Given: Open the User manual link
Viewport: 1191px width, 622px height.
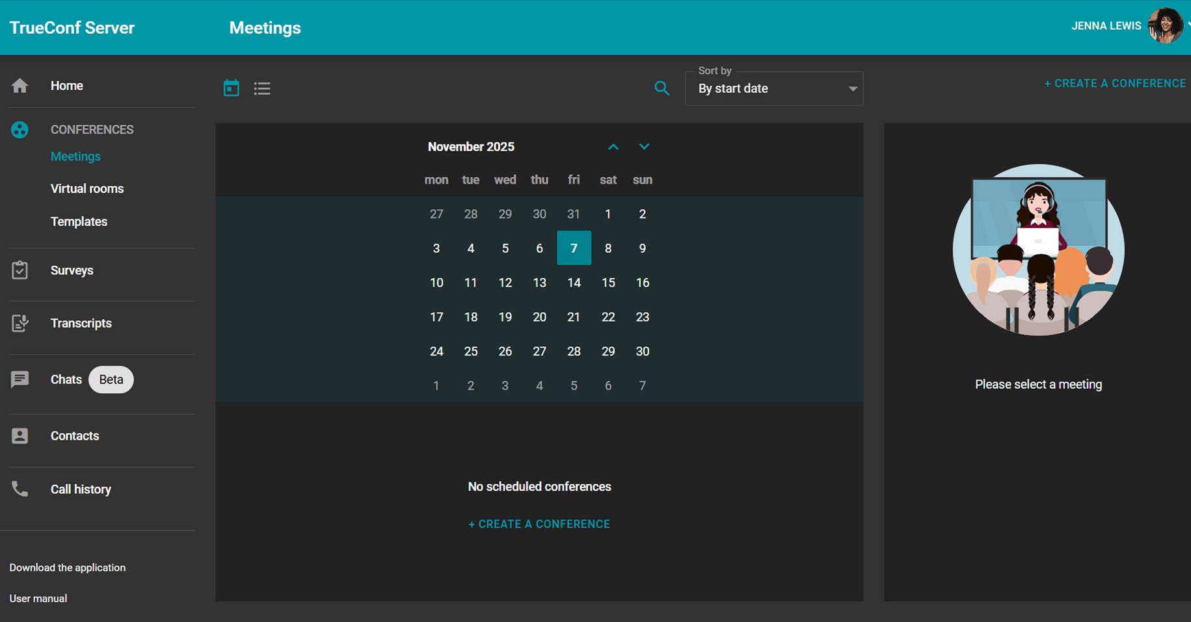Looking at the screenshot, I should (x=38, y=599).
